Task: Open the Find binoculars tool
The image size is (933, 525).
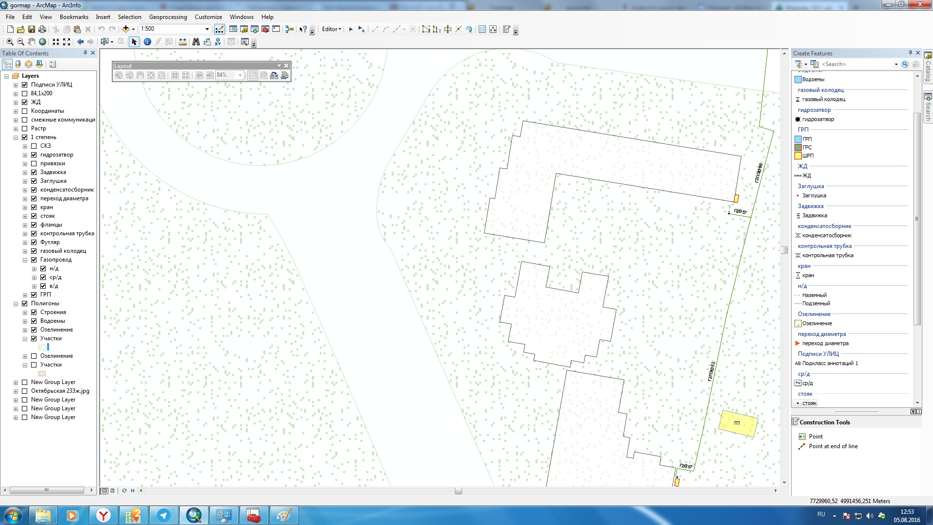Action: 196,42
